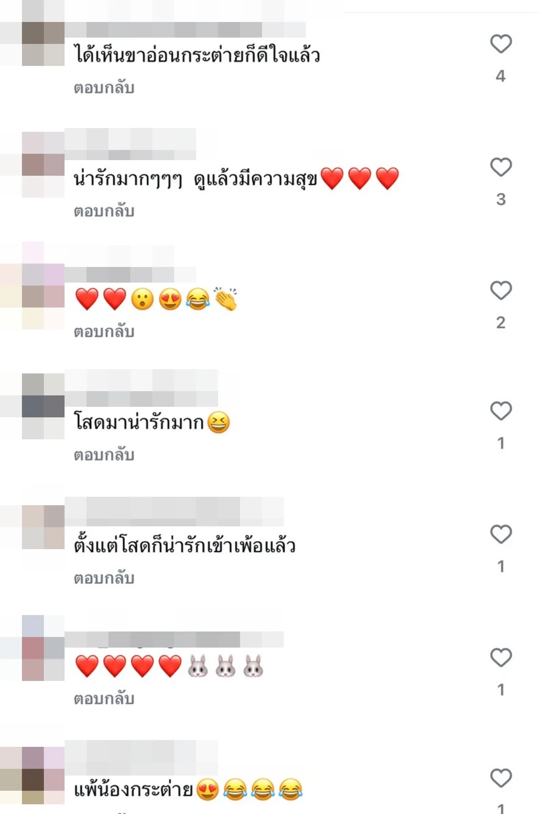The height and width of the screenshot is (814, 540).
Task: Open avatar of the แพ้น้องกระต่าย commenter
Action: (43, 776)
